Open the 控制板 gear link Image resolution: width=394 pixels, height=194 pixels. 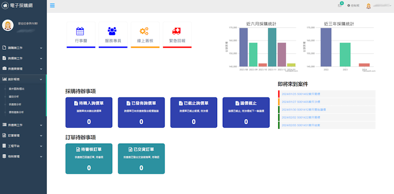(x=353, y=6)
